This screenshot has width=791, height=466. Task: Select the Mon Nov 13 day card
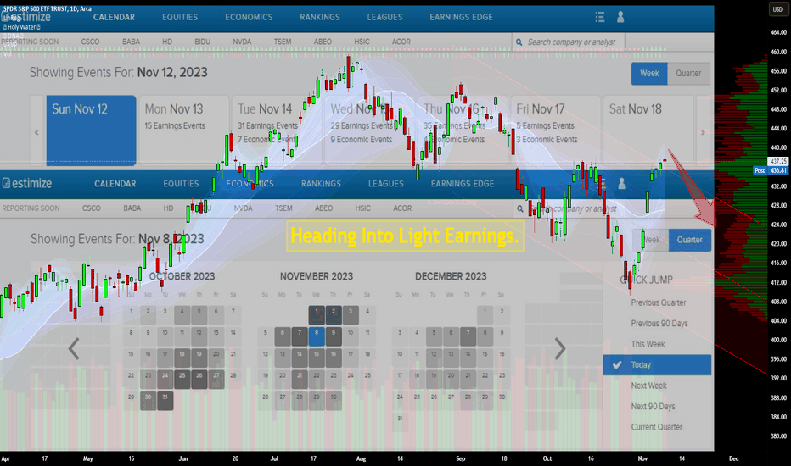pyautogui.click(x=184, y=130)
